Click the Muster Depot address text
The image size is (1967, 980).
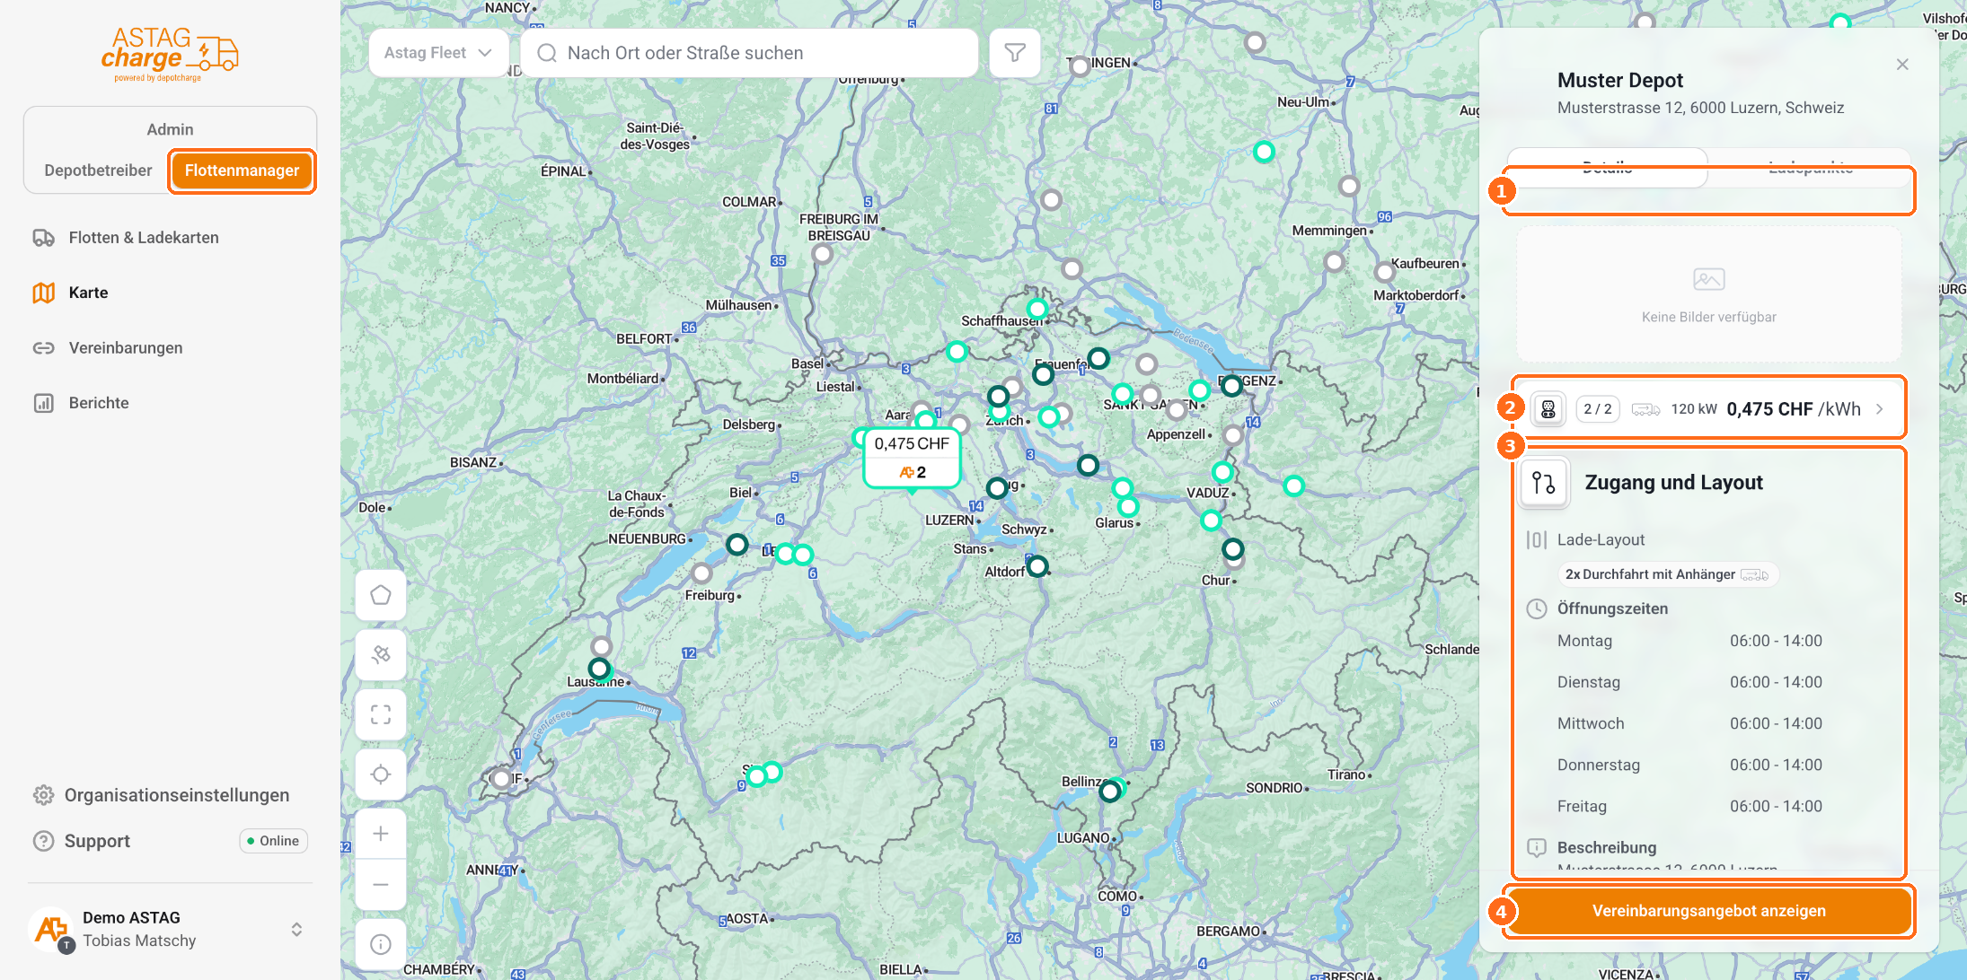tap(1700, 108)
